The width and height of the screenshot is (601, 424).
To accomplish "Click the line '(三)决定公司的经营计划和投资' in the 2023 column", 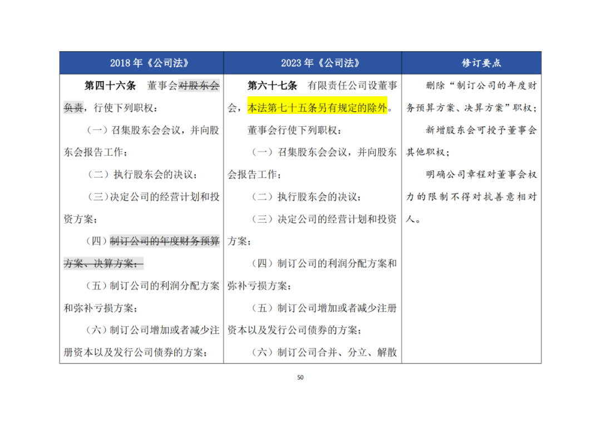I will [x=323, y=219].
